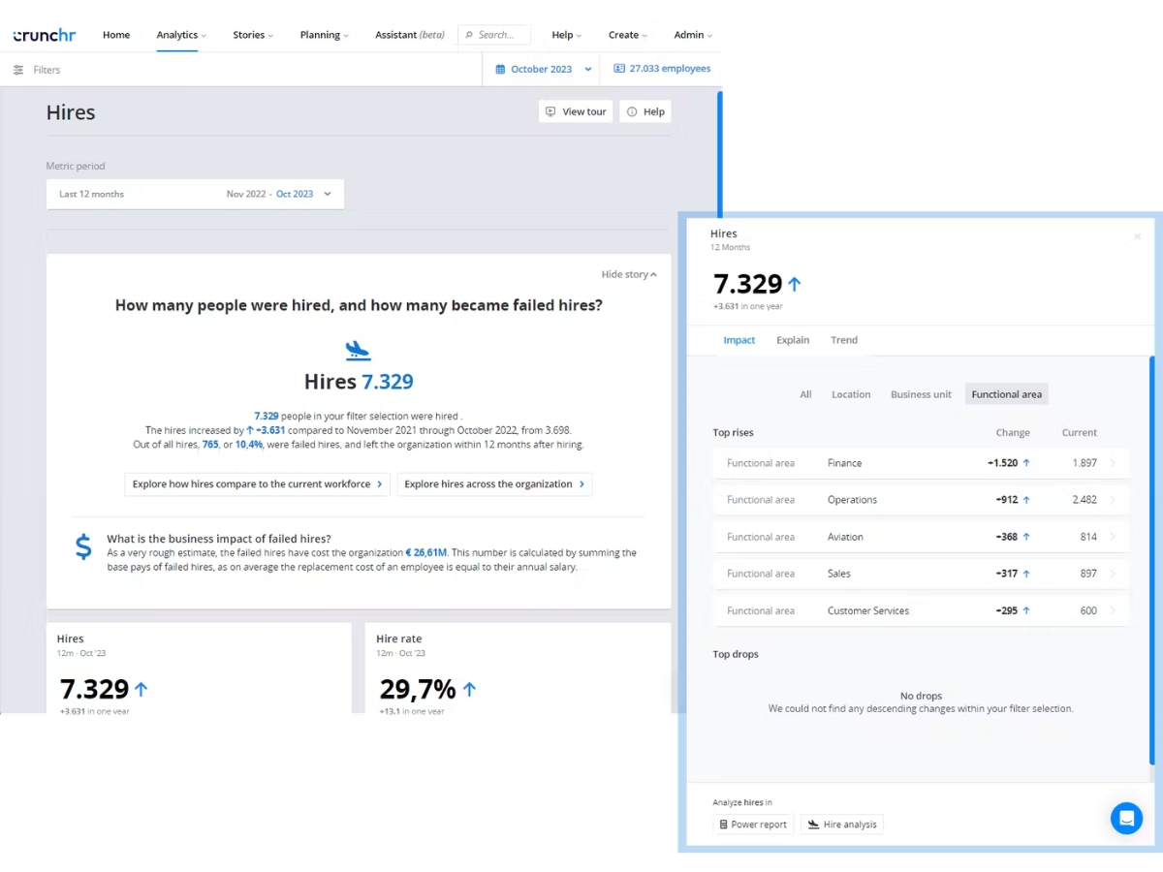Viewport: 1163px width, 872px height.
Task: Open the October 2023 date selector
Action: (x=543, y=70)
